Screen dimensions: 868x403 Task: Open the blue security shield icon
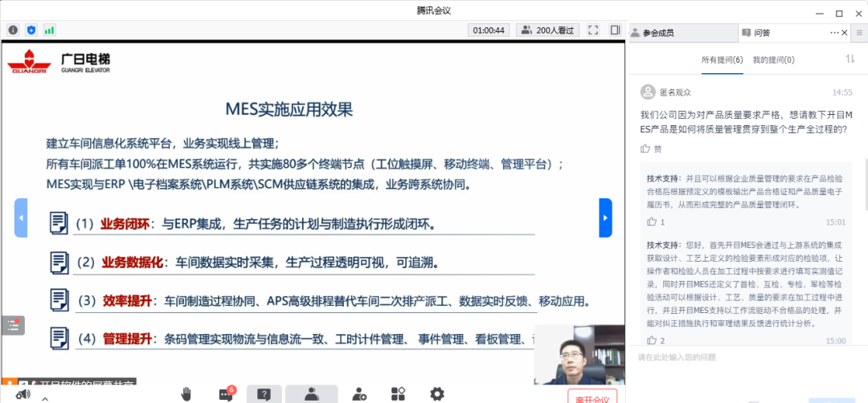click(x=31, y=30)
